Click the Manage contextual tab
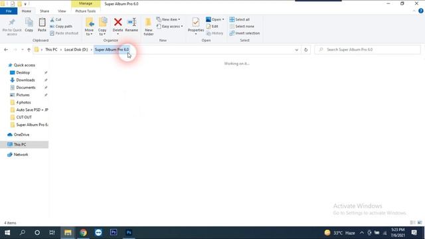 pos(86,3)
